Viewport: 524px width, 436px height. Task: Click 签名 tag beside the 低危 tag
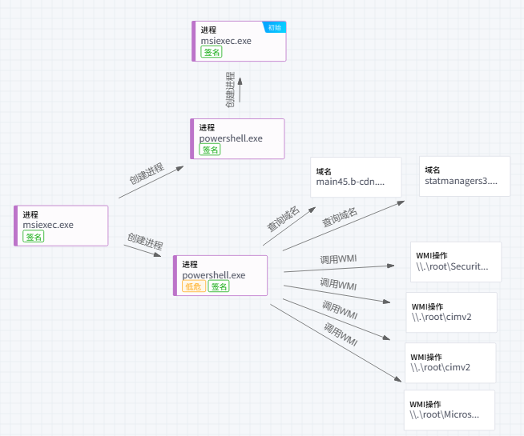pos(219,286)
